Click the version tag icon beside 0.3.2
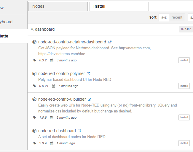This screenshot has height=152, width=193. tap(35, 60)
